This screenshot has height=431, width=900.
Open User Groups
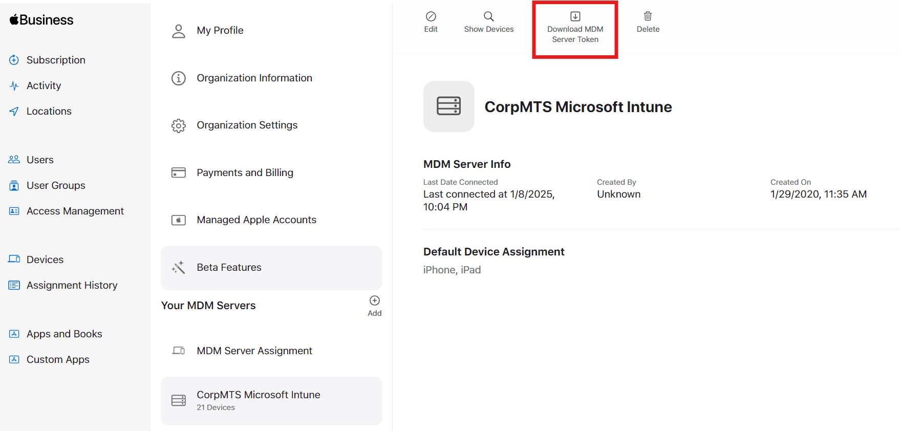(56, 185)
